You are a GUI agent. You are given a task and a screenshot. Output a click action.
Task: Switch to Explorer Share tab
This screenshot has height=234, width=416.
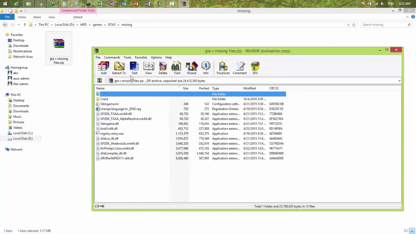pyautogui.click(x=37, y=17)
